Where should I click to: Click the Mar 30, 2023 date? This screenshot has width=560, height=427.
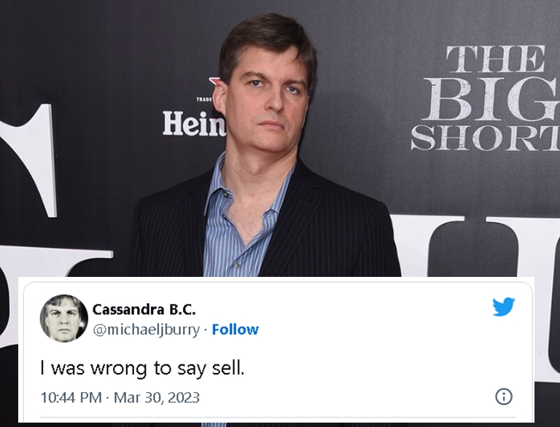coord(159,397)
